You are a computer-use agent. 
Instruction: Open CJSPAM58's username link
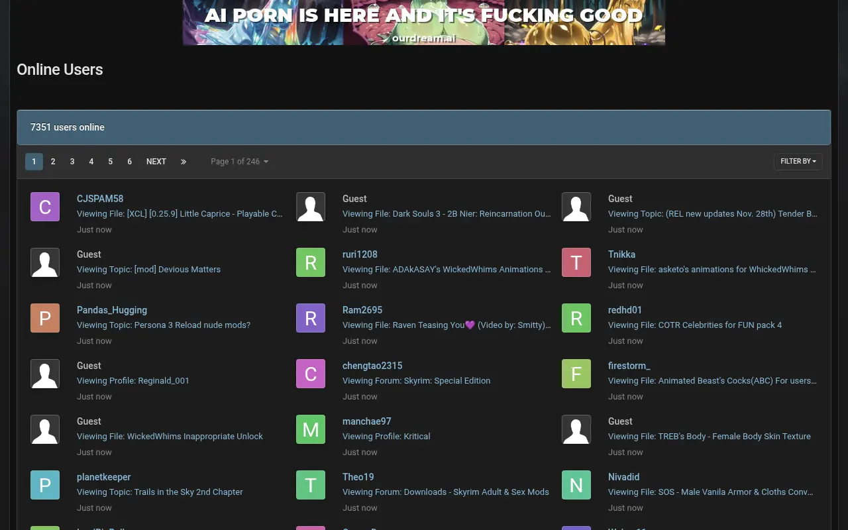point(100,199)
